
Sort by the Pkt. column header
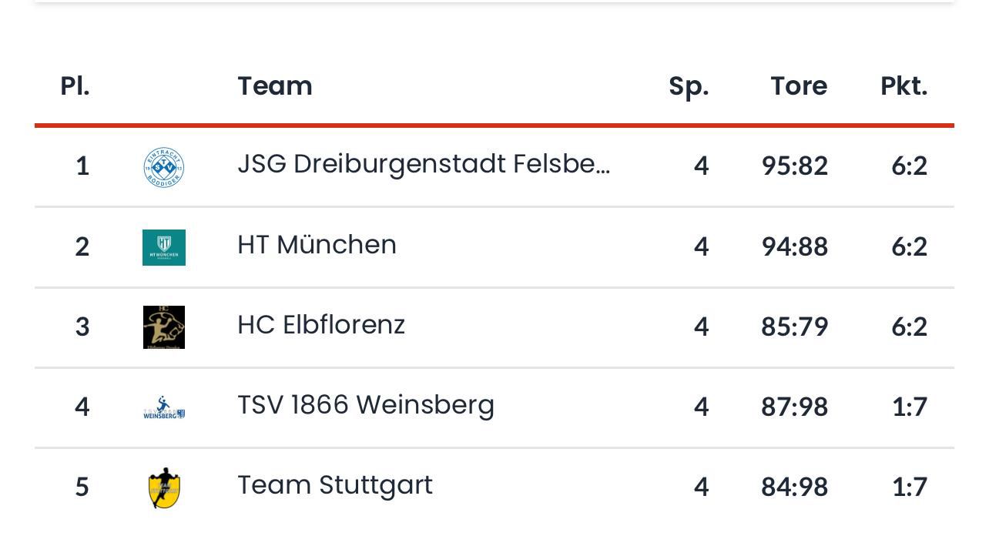coord(904,85)
